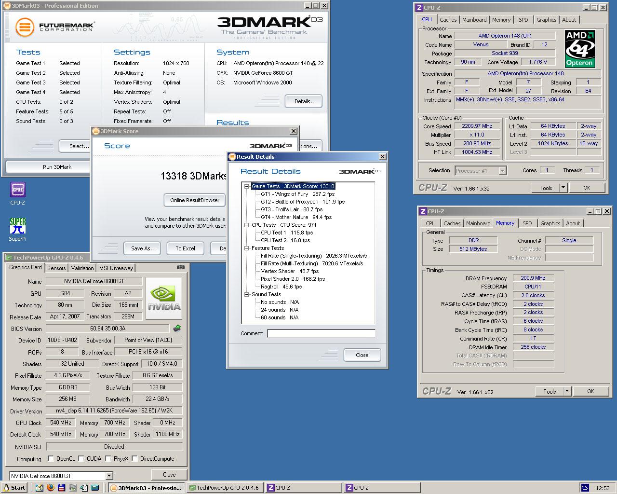This screenshot has height=494, width=617.
Task: Click the 3DMark03 window title bar icon
Action: 7,6
